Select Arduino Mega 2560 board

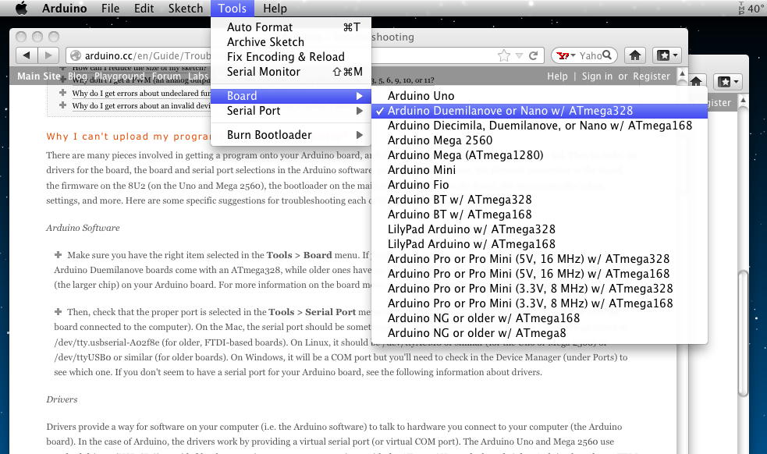(539, 140)
